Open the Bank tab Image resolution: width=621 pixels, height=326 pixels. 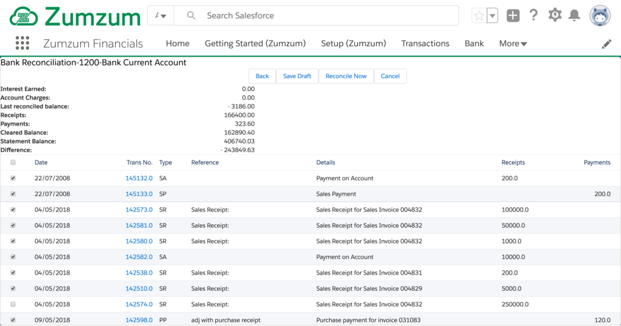tap(474, 44)
